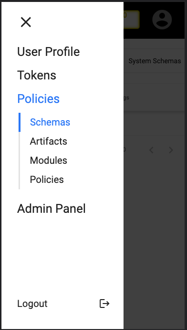This screenshot has height=330, width=187.
Task: Click the yellow-outlined button in the header
Action: click(x=131, y=20)
